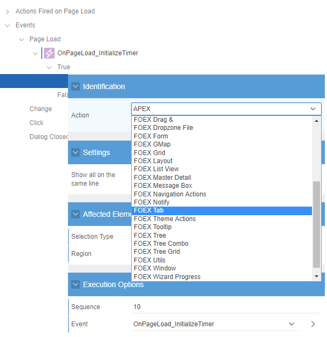327x337 pixels.
Task: Choose FOEX Notify option
Action: point(222,202)
